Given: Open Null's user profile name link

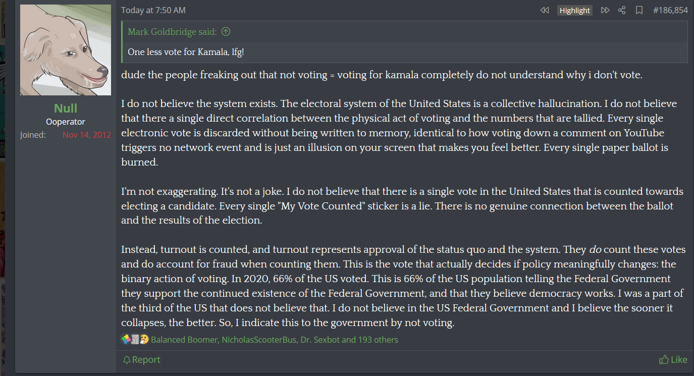Looking at the screenshot, I should 66,108.
